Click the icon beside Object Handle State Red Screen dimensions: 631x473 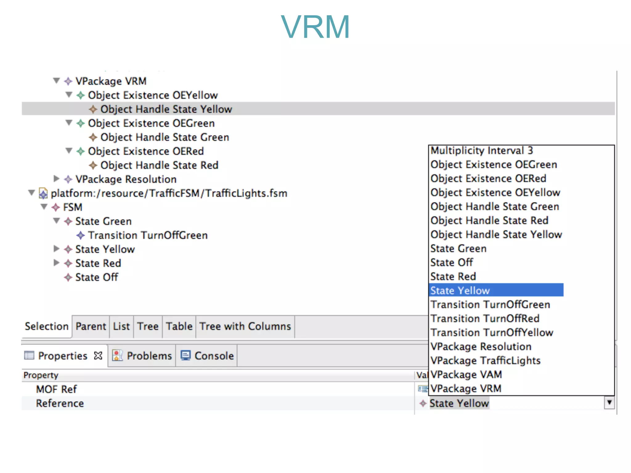(93, 165)
